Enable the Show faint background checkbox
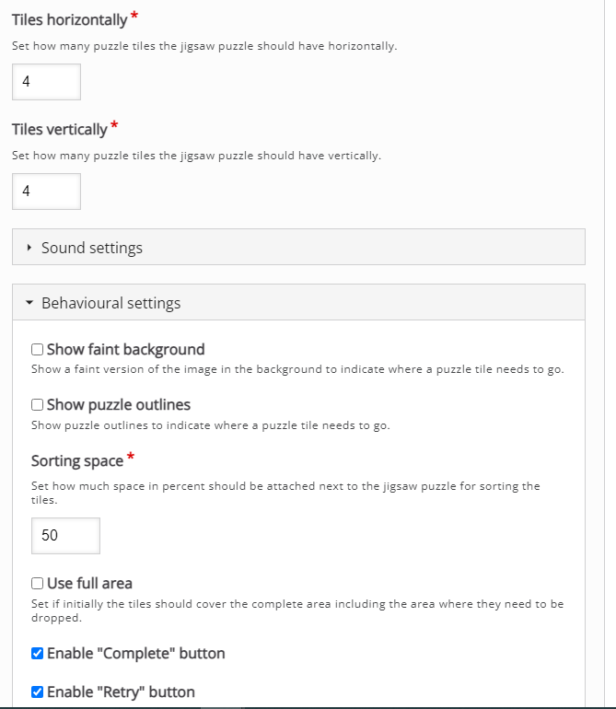 (x=38, y=350)
